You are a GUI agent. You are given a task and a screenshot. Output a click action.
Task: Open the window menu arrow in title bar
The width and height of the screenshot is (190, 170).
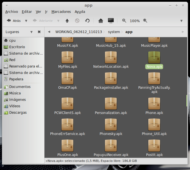tap(7, 6)
